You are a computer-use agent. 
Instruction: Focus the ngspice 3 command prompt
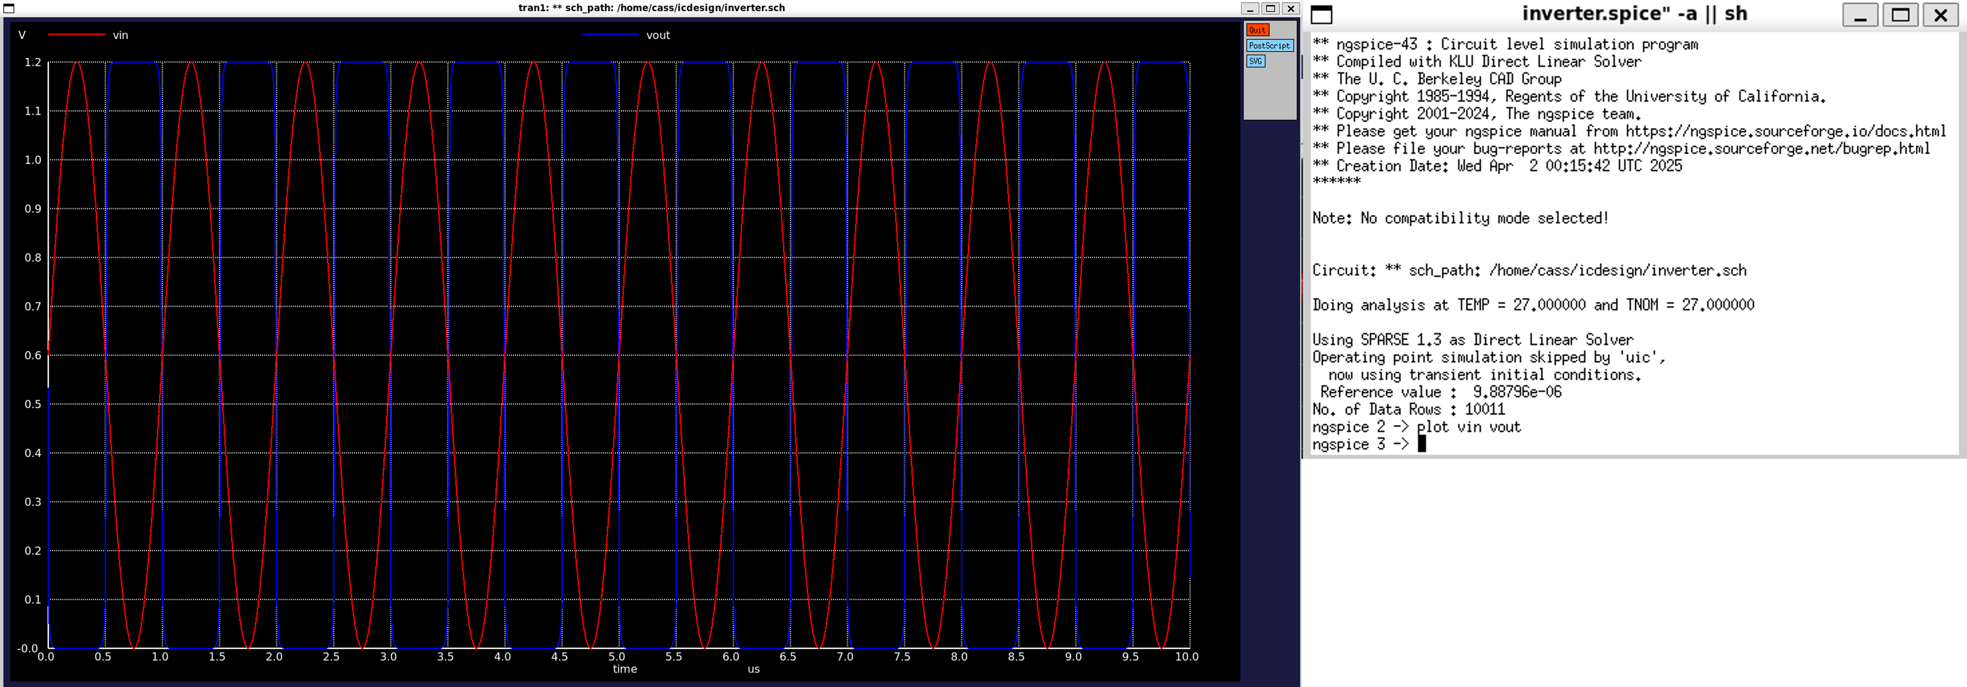(1422, 444)
